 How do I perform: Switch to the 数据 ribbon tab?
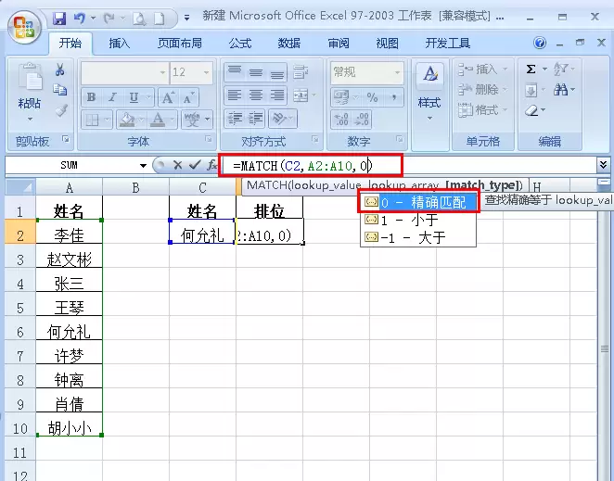(x=289, y=43)
